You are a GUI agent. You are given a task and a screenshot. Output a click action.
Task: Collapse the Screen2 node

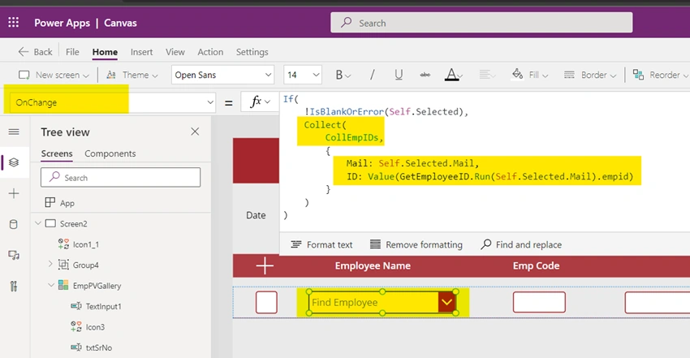(x=38, y=223)
